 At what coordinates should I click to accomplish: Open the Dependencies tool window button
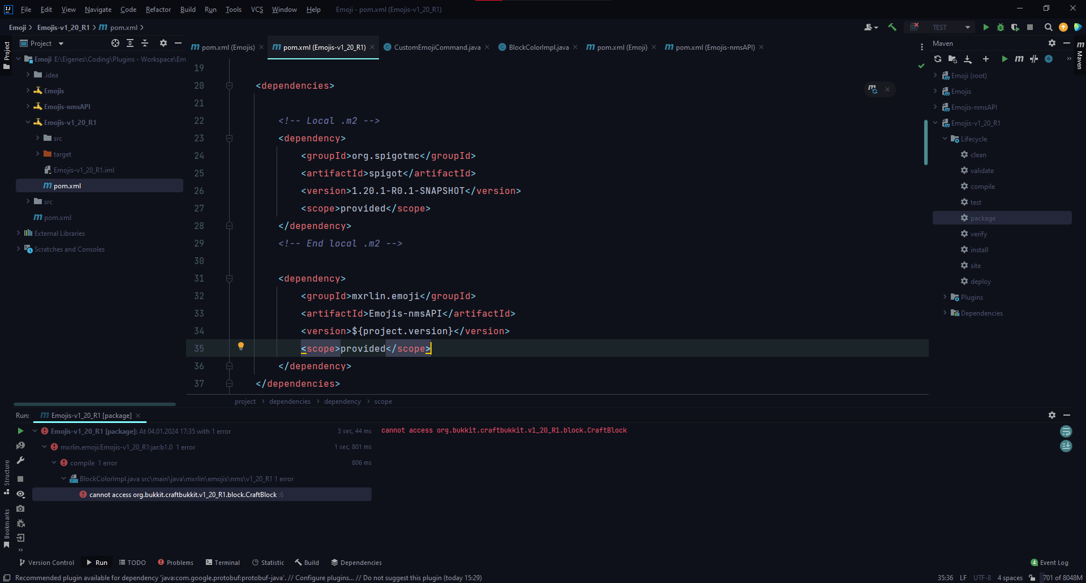[356, 563]
